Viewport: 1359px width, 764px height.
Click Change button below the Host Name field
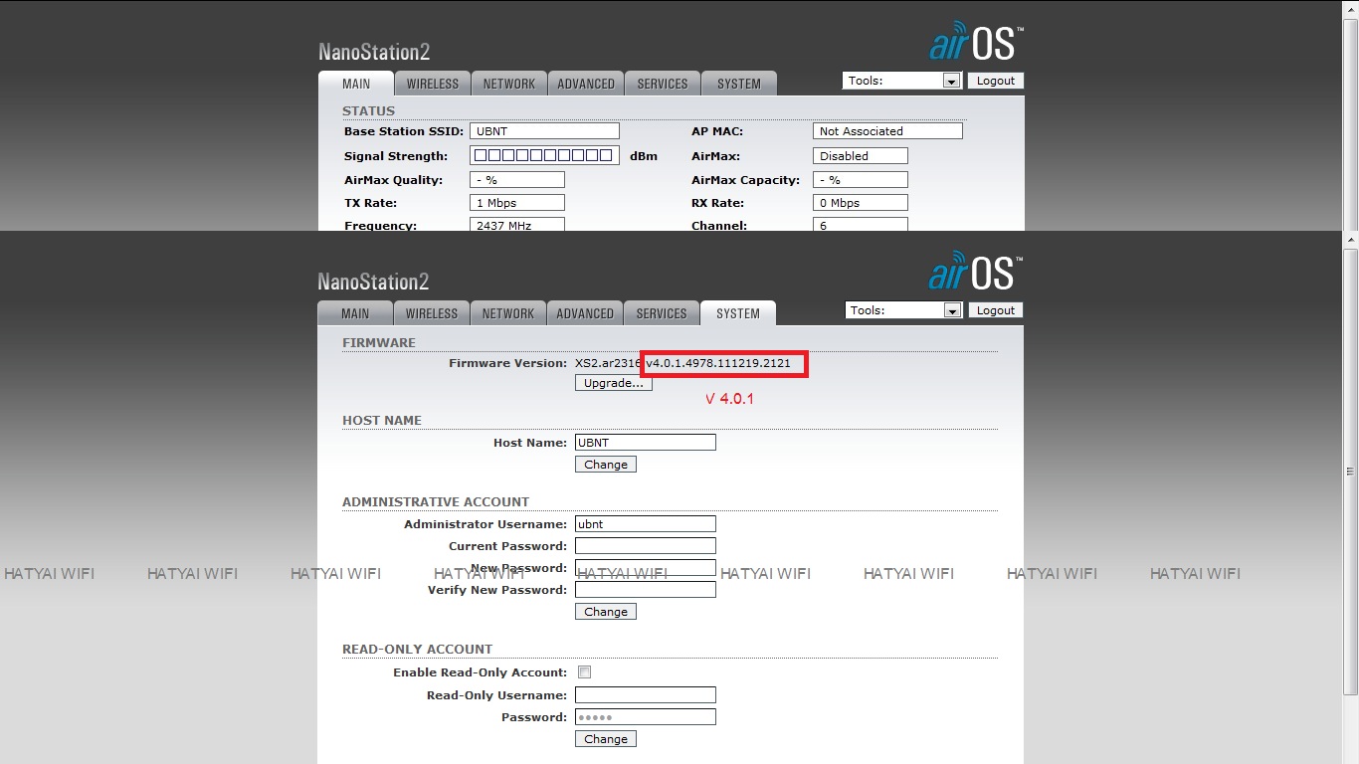coord(606,465)
